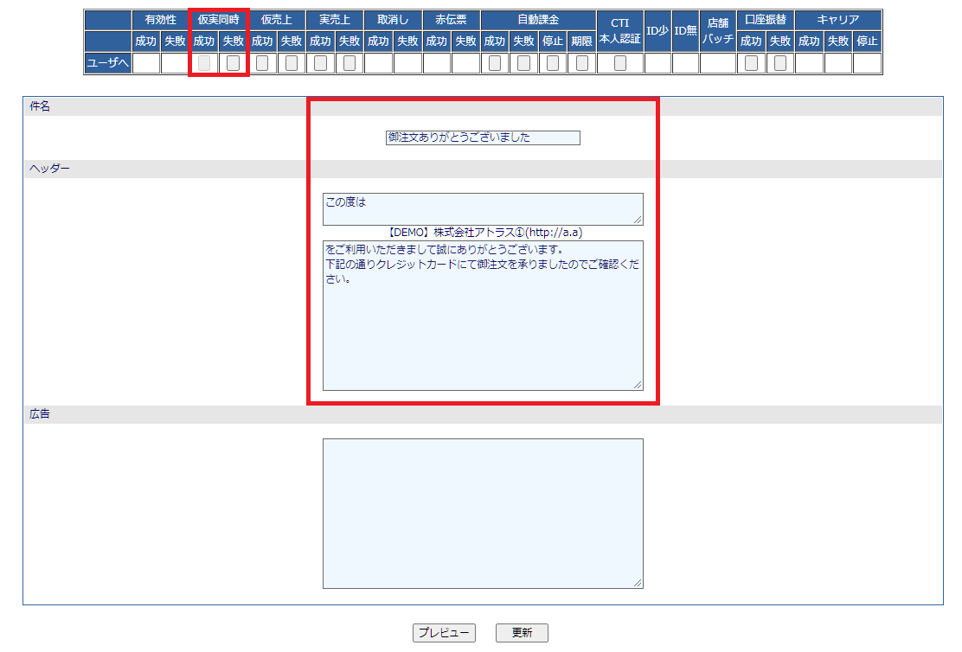Viewport: 962px width, 652px height.
Task: Click the 店舗バッチ column header
Action: (718, 30)
